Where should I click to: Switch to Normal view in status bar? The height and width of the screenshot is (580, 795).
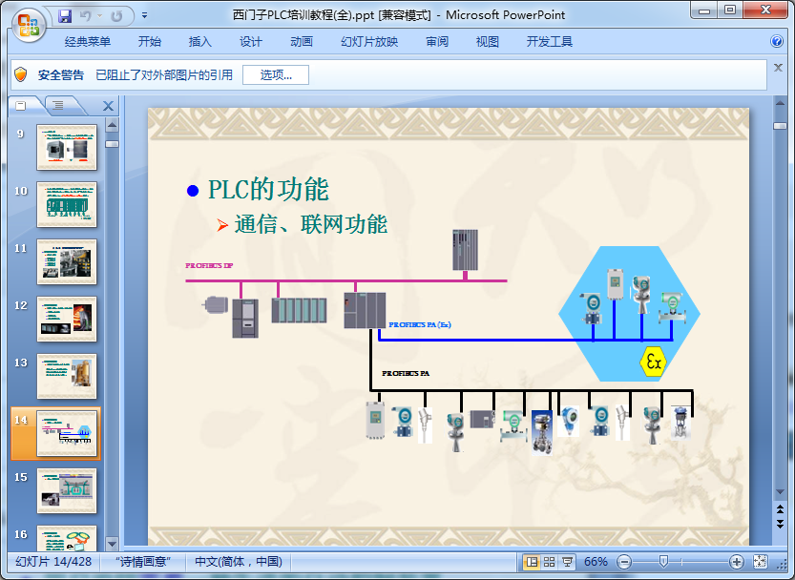pos(532,562)
